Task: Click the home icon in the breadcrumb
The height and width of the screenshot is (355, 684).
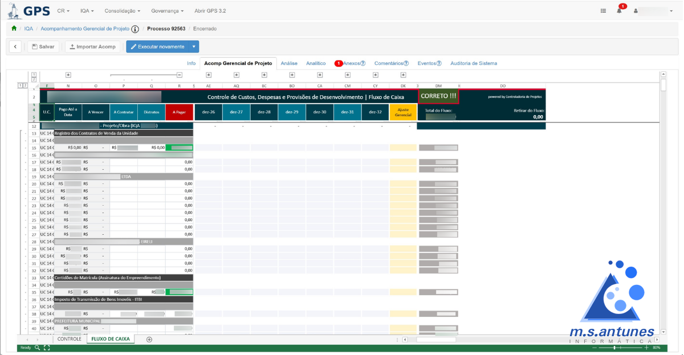Action: [x=15, y=27]
